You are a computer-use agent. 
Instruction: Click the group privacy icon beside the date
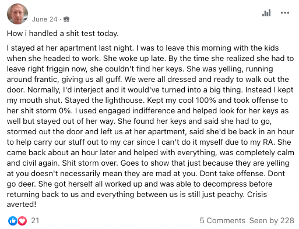[66, 19]
